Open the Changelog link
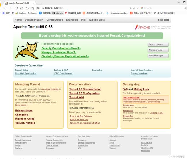 tap(22, 115)
